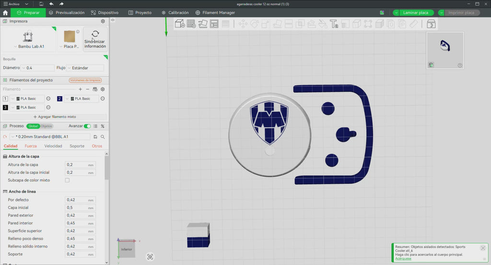This screenshot has width=491, height=265.
Task: Click Sincronizar información button
Action: tap(95, 39)
